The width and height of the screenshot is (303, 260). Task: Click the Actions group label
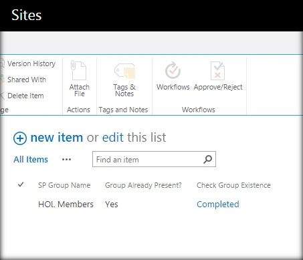[x=78, y=110]
